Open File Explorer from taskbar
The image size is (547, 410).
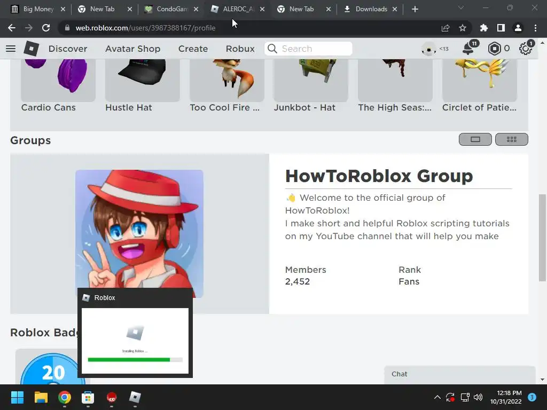point(41,397)
